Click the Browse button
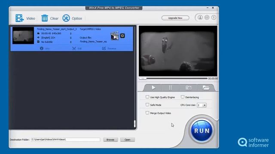This screenshot has height=154, width=275. 110,139
